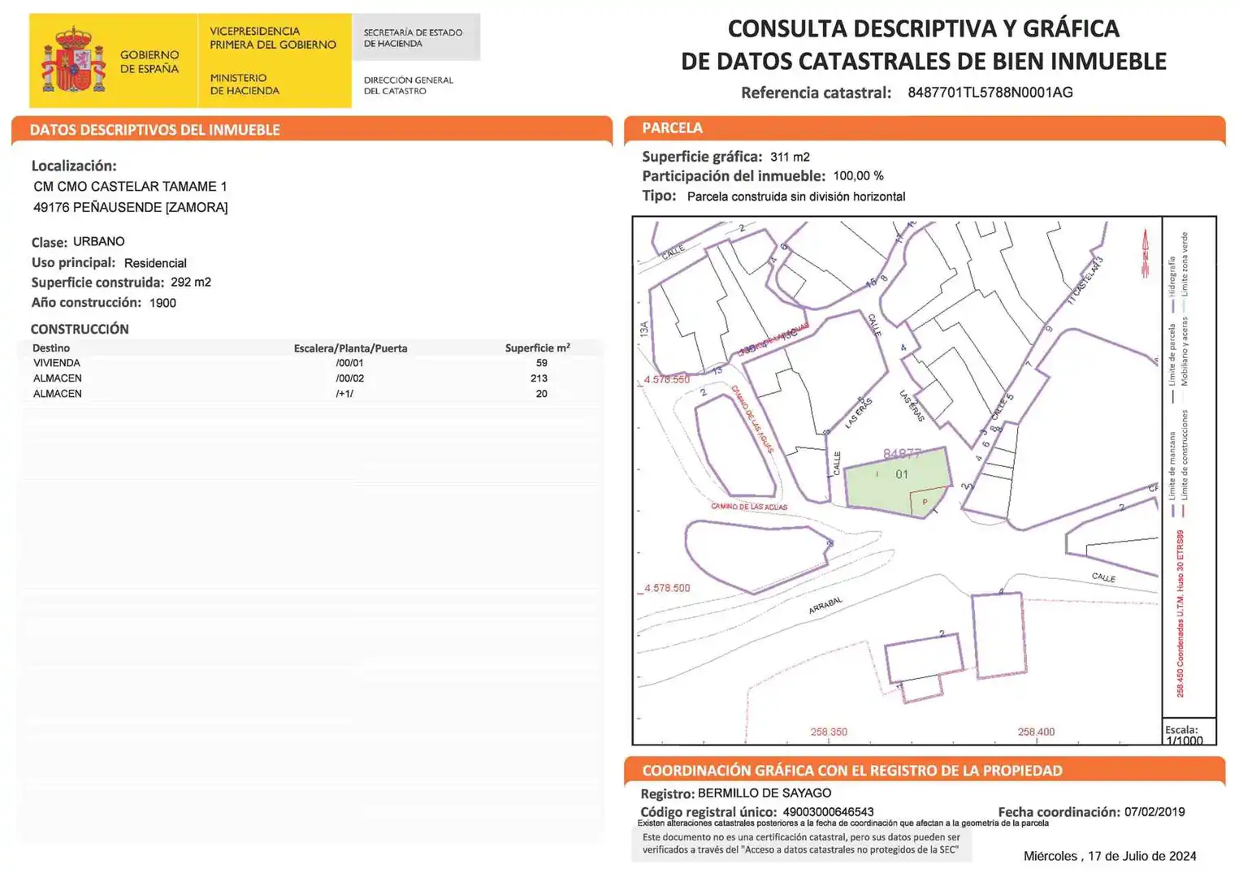This screenshot has width=1239, height=877.
Task: Click graphic surface value '311 m2'
Action: tap(790, 157)
